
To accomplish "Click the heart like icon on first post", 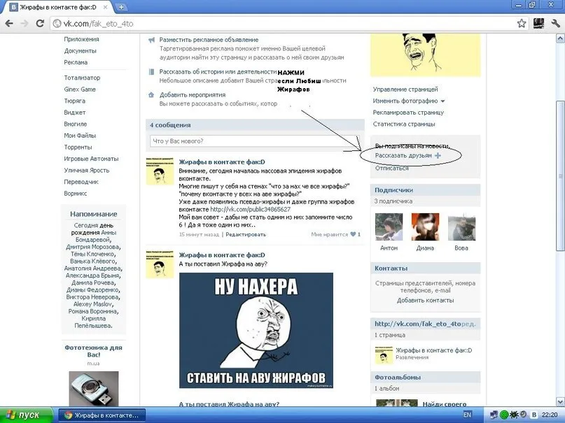I will (353, 234).
